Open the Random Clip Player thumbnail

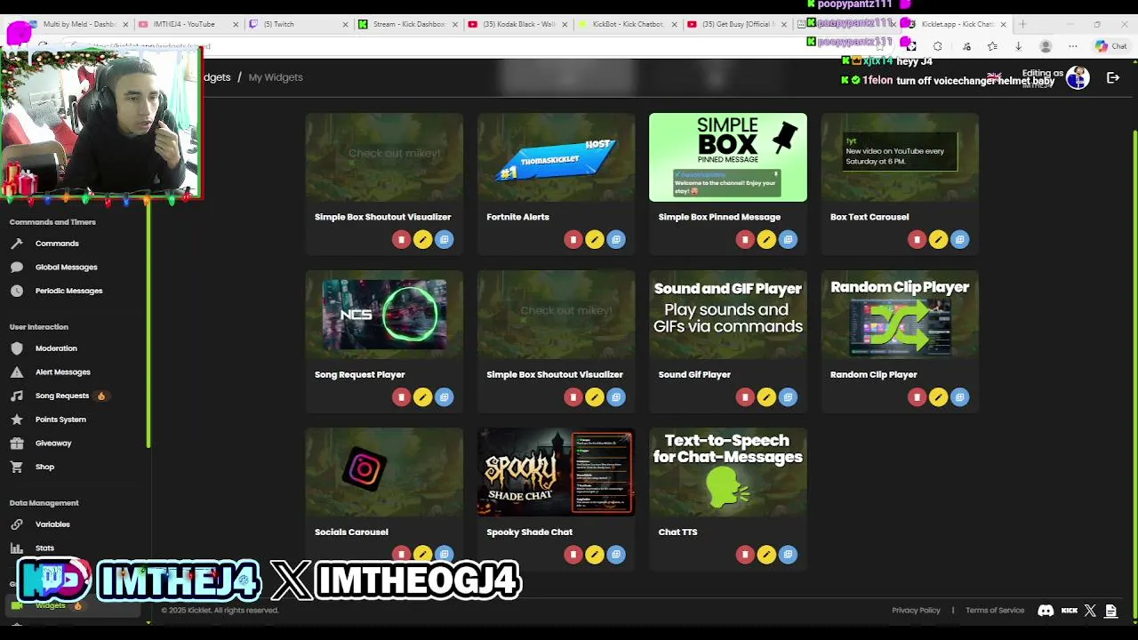point(900,315)
